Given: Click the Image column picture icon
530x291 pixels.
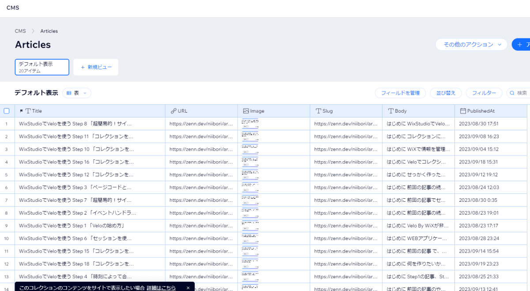Looking at the screenshot, I should (246, 111).
